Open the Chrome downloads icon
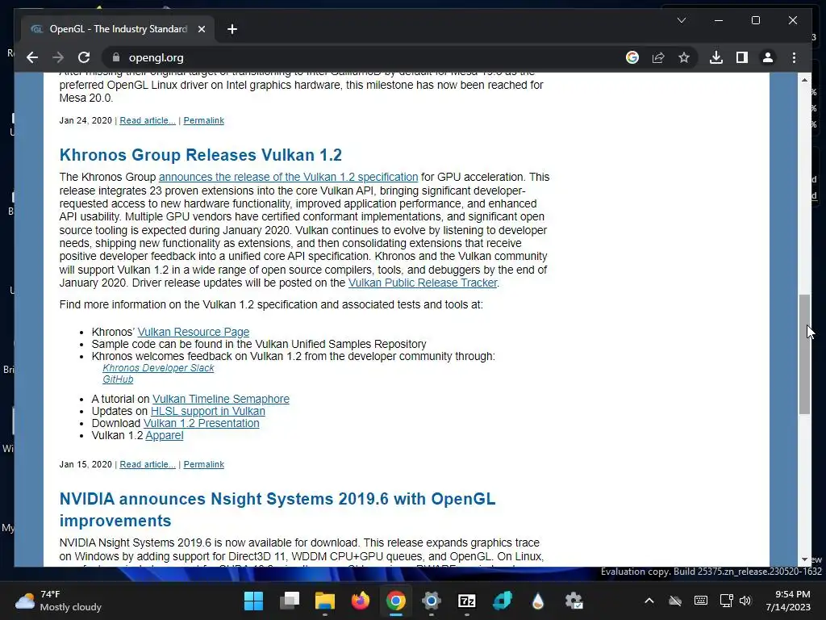The height and width of the screenshot is (620, 826). click(x=716, y=57)
